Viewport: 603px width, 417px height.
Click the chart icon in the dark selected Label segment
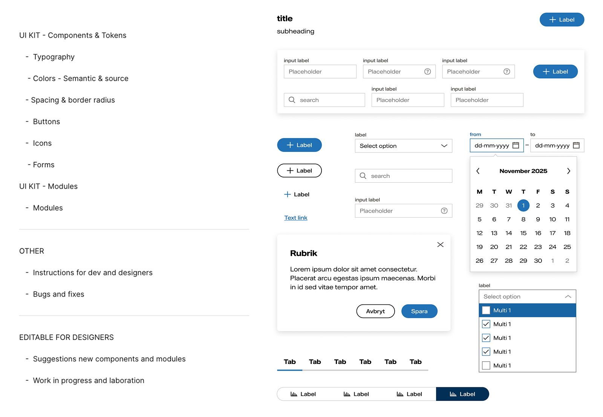tap(453, 394)
